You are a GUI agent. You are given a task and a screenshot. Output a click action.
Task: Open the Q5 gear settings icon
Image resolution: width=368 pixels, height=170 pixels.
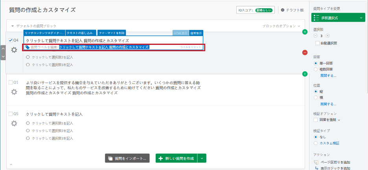14,123
